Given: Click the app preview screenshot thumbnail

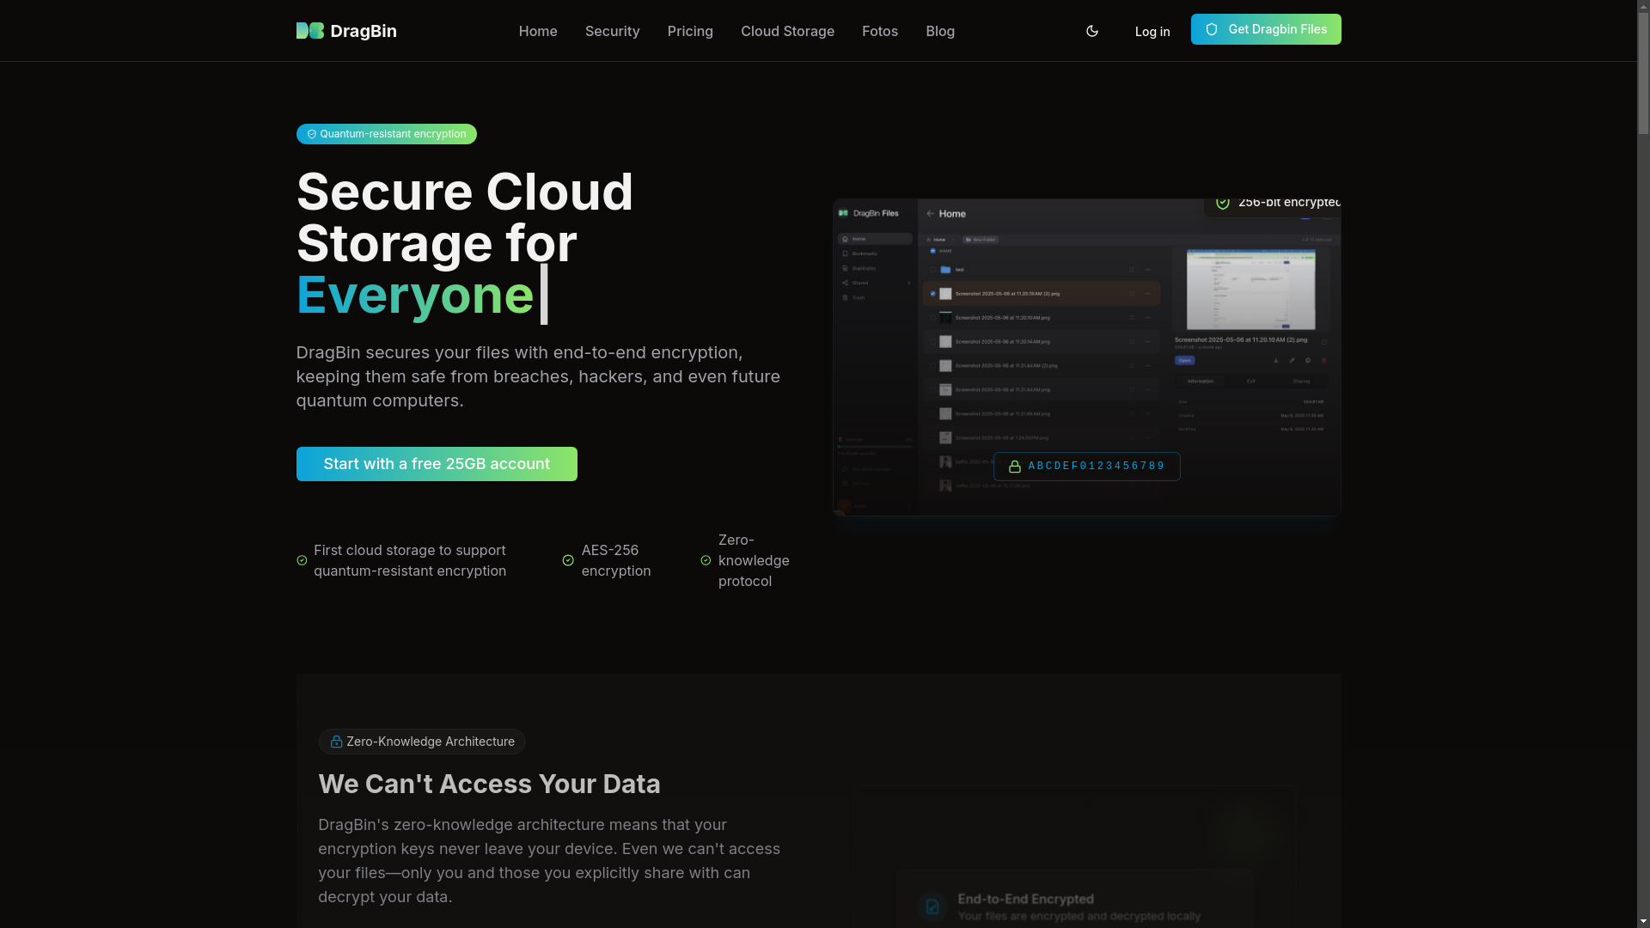Looking at the screenshot, I should pos(1086,357).
